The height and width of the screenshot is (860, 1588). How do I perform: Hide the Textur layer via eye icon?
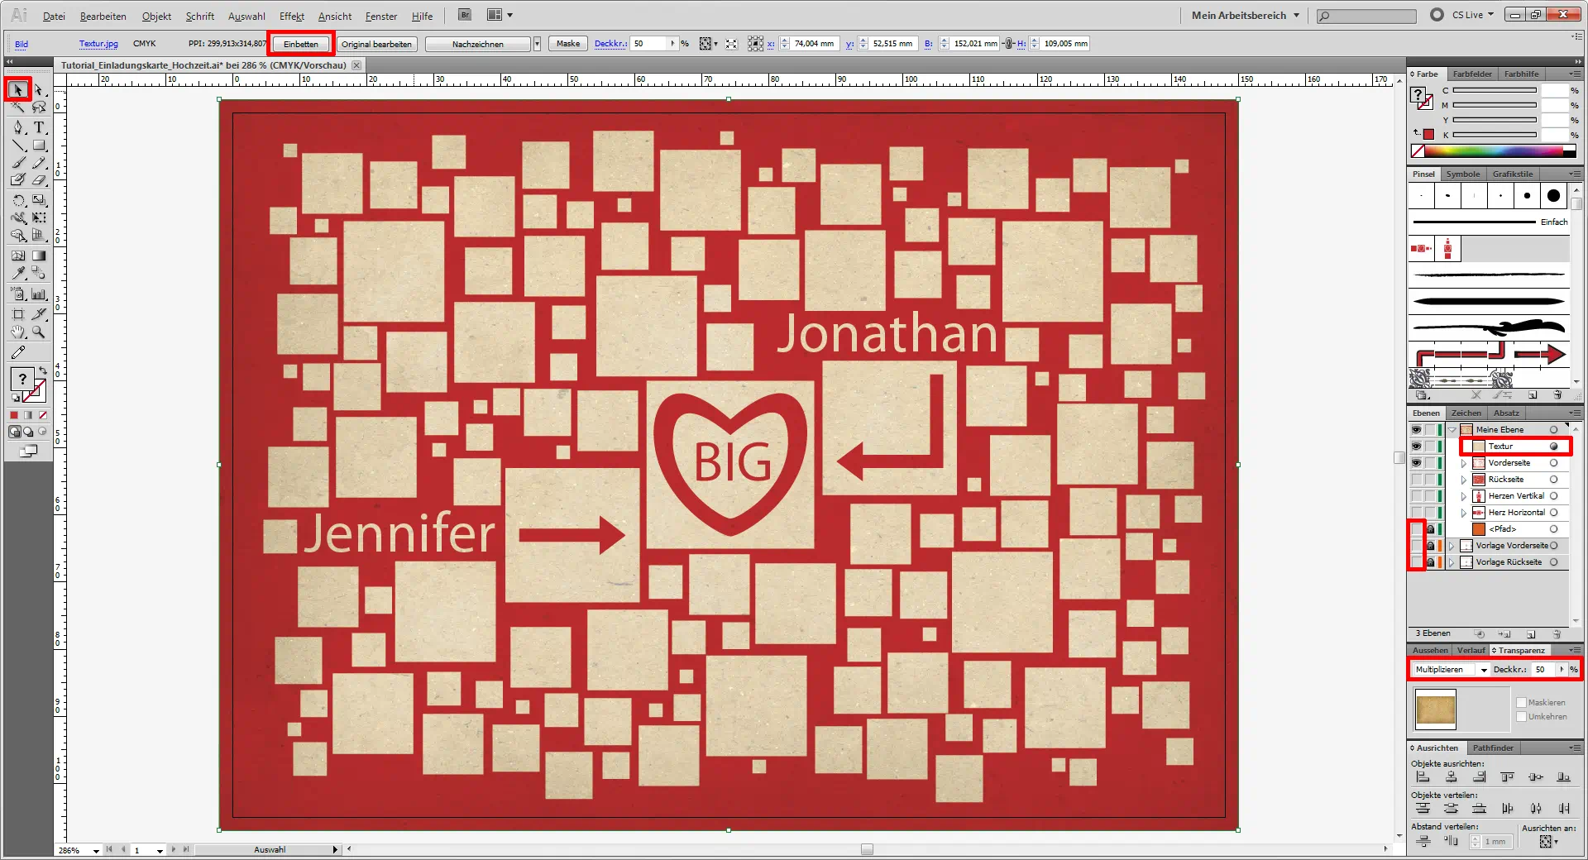click(x=1416, y=447)
